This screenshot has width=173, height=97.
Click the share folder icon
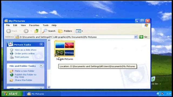click(x=11, y=80)
